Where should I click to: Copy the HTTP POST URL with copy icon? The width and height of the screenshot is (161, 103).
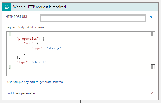tap(150, 18)
